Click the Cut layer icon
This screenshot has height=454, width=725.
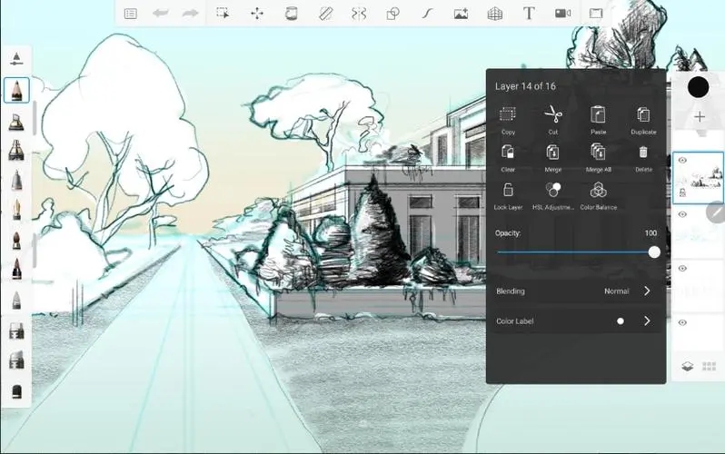[552, 114]
